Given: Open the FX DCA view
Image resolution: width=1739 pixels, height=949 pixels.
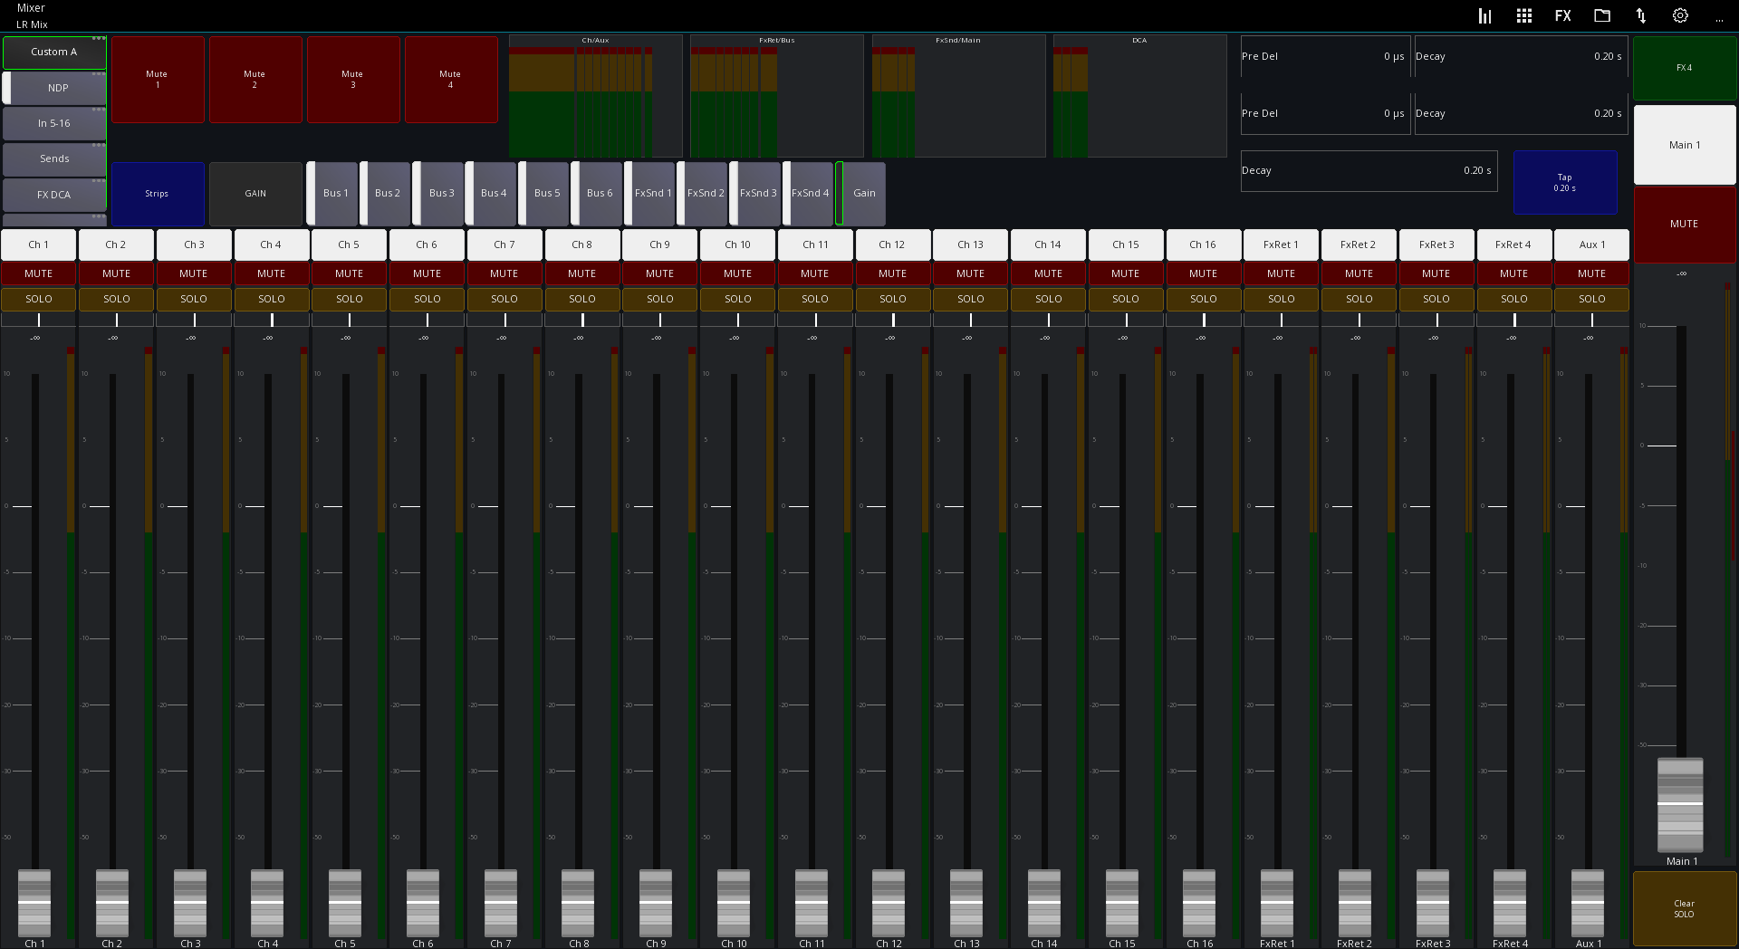Looking at the screenshot, I should [54, 194].
